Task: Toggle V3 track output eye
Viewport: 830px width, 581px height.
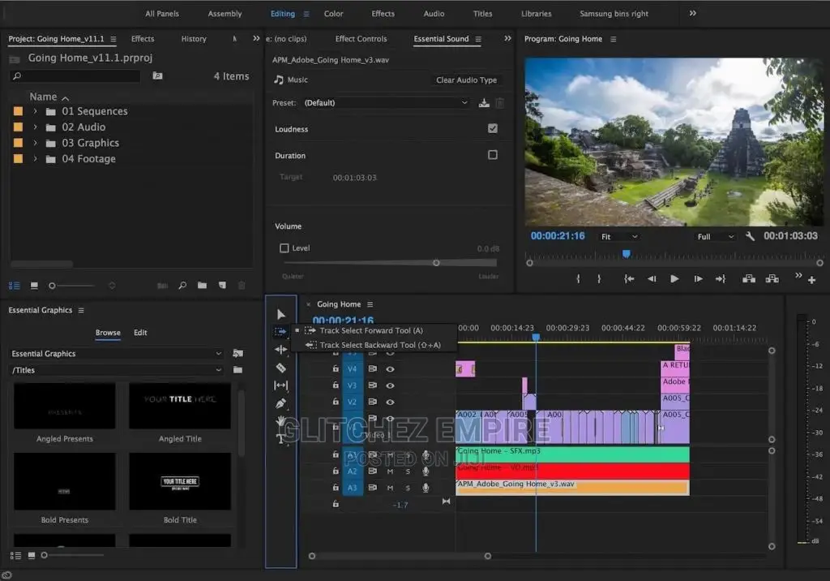Action: point(390,385)
